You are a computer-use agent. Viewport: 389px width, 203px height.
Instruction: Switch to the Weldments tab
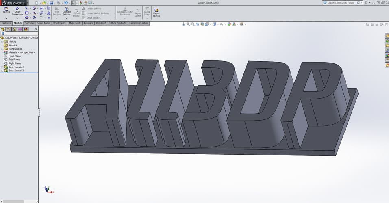(59, 23)
